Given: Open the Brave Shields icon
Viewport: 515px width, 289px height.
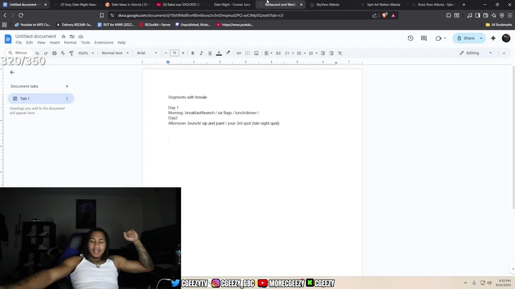Looking at the screenshot, I should tap(385, 15).
